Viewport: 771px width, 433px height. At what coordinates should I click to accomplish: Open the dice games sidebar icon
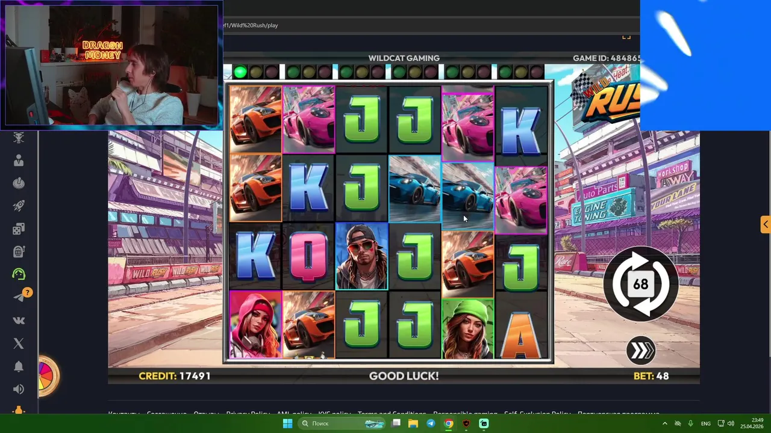(x=19, y=229)
